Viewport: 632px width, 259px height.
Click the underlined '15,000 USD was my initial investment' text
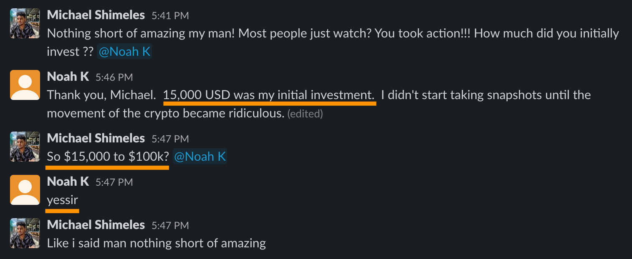point(269,95)
